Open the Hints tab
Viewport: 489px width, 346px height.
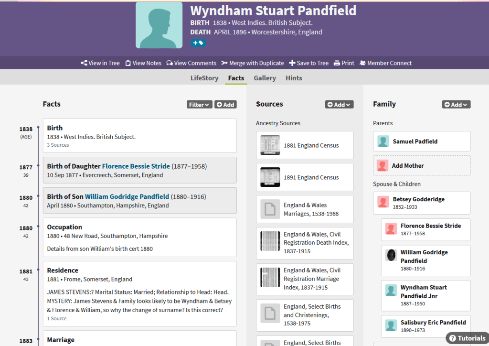pos(294,78)
